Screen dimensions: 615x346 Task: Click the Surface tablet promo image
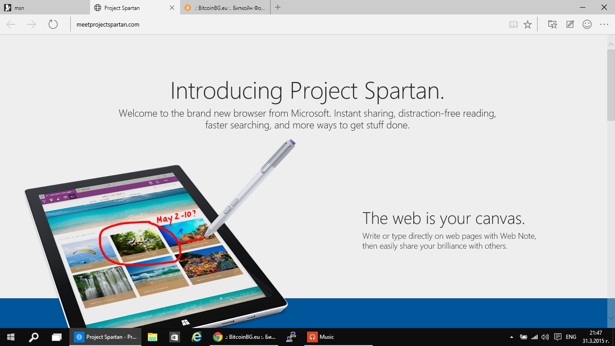click(160, 234)
